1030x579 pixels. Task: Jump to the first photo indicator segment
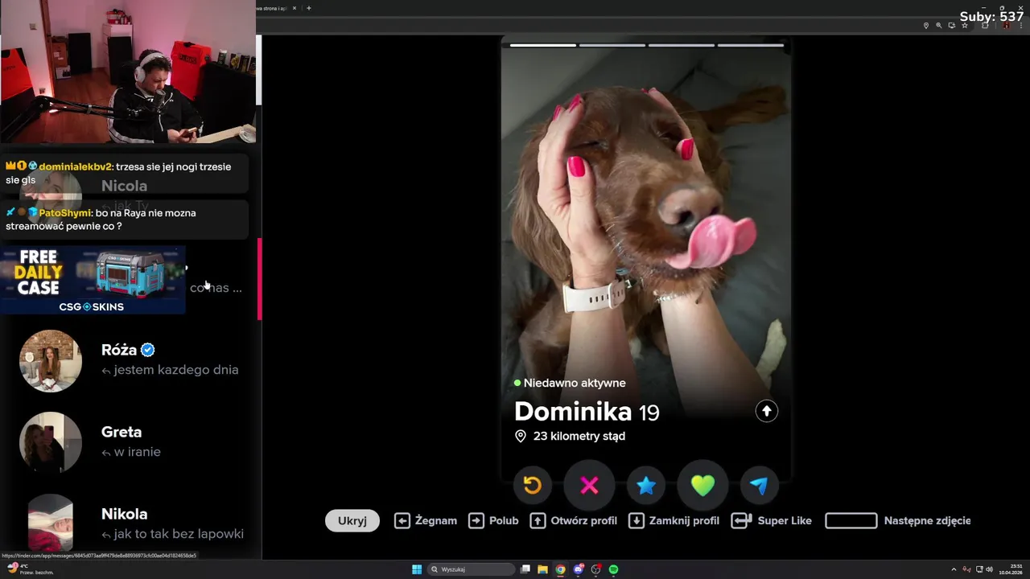(543, 45)
